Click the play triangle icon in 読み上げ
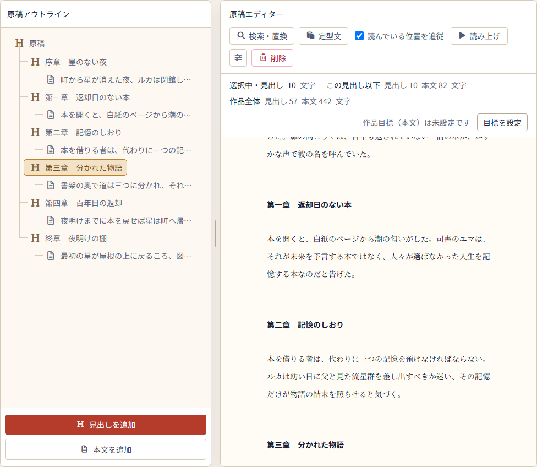This screenshot has height=467, width=537. coord(462,36)
